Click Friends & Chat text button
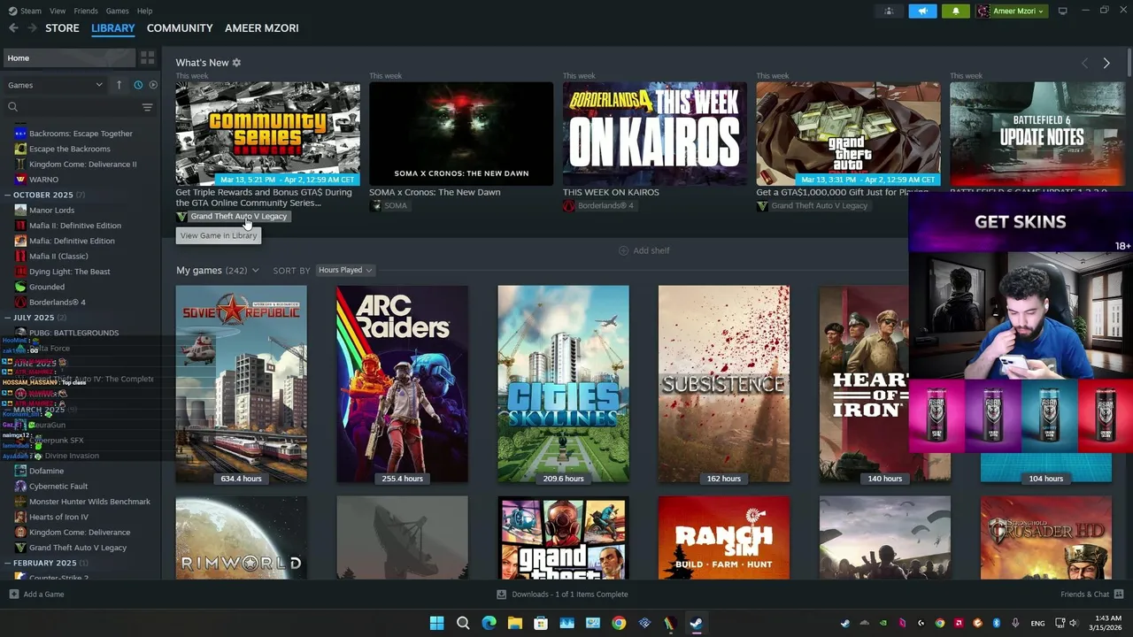The height and width of the screenshot is (637, 1133). 1084,595
